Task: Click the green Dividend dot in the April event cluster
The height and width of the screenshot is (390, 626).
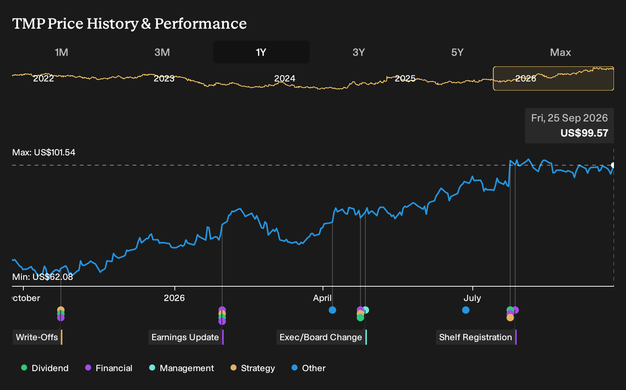Action: point(360,318)
